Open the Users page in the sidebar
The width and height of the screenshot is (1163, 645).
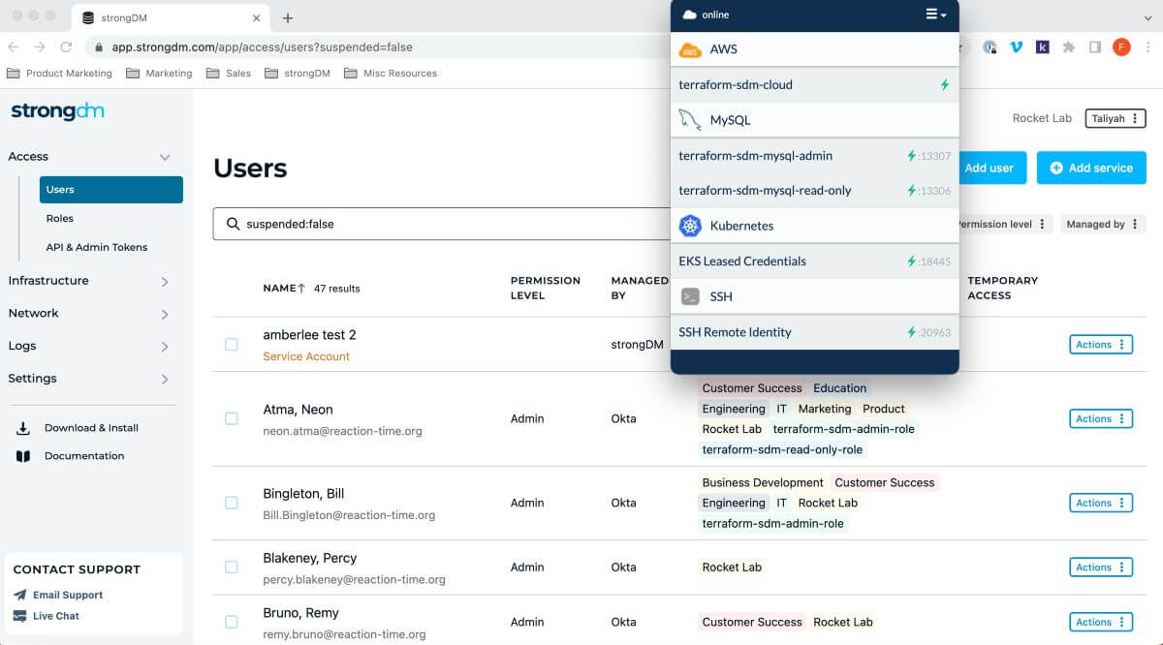[x=111, y=190]
